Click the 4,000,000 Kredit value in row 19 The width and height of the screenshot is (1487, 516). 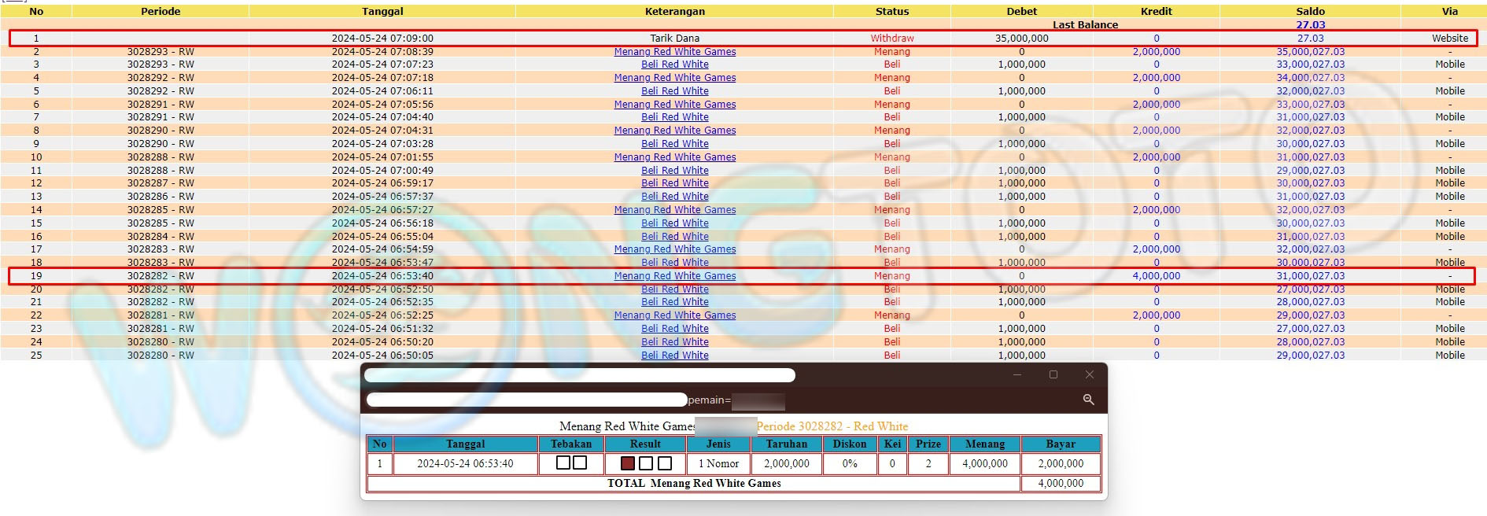pyautogui.click(x=1156, y=276)
